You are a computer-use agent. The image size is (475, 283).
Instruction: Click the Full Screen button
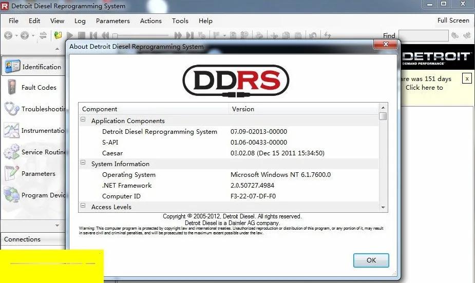coord(453,21)
